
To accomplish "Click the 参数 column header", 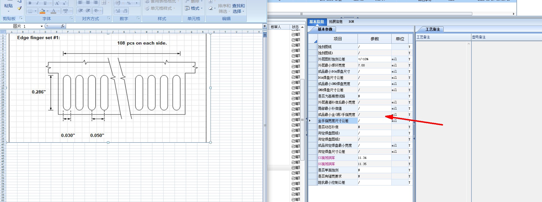I will click(374, 39).
